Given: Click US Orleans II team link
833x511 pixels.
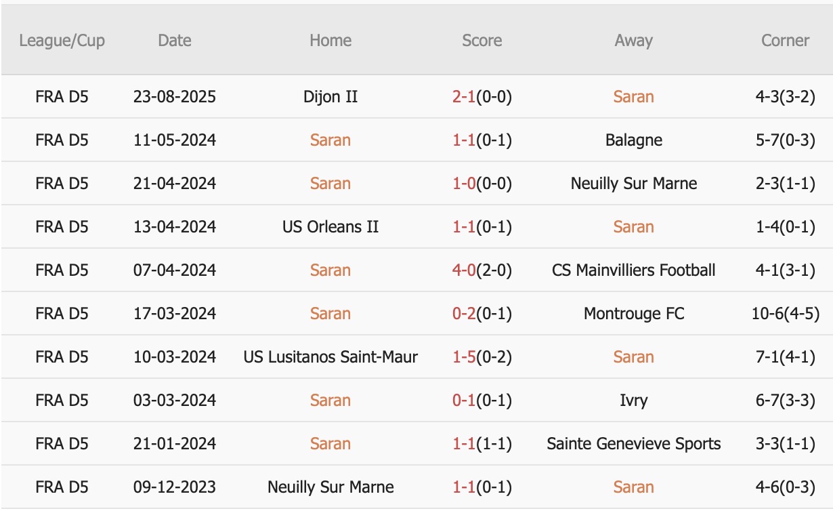Looking at the screenshot, I should click(330, 227).
